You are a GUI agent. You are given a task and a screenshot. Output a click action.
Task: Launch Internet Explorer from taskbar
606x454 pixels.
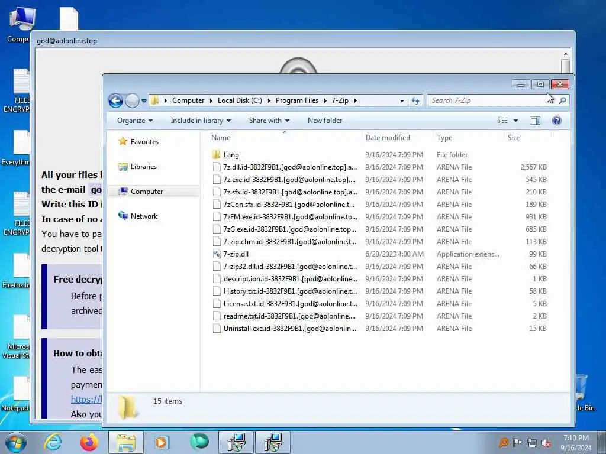point(53,442)
